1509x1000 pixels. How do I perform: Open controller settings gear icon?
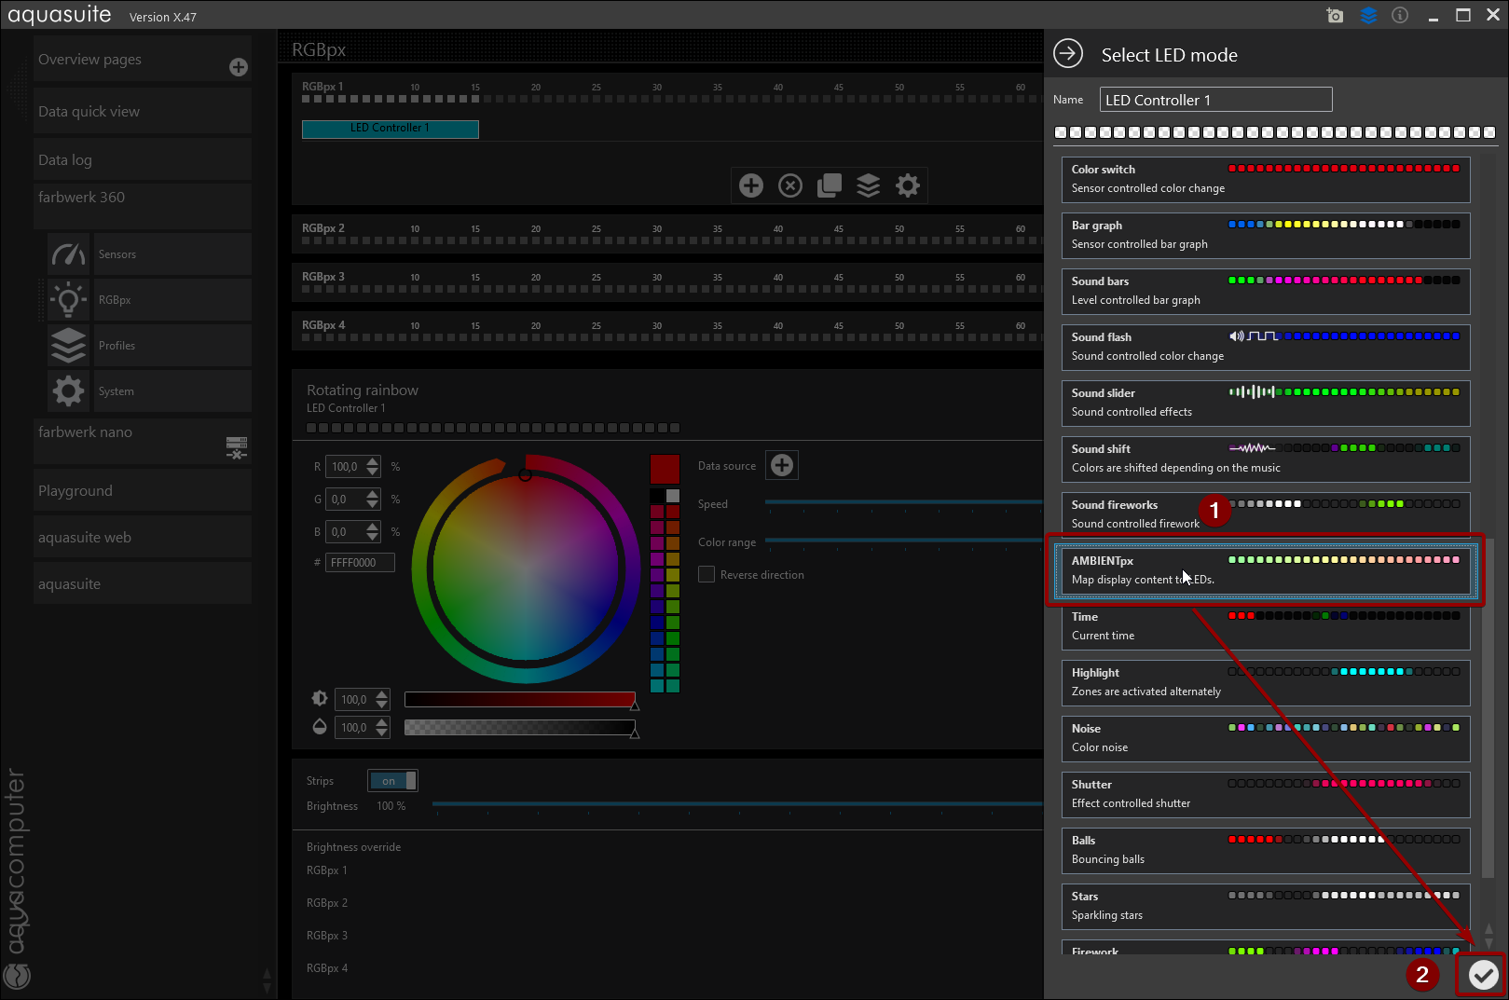[x=908, y=185]
